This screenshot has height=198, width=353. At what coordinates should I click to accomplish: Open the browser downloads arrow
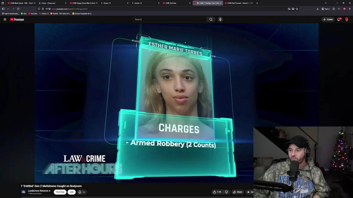tap(318, 9)
